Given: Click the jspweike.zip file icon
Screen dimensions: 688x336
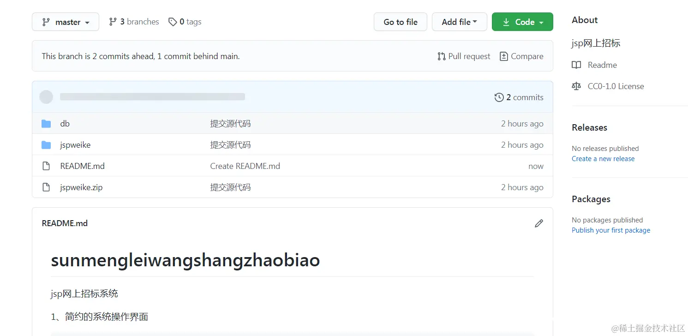Looking at the screenshot, I should (x=46, y=187).
